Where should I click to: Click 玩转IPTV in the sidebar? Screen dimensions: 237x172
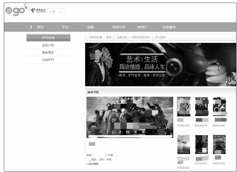pyautogui.click(x=48, y=60)
